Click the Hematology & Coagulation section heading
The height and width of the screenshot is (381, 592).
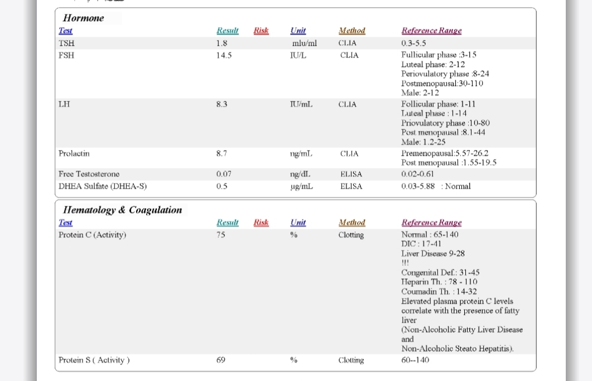tap(122, 210)
